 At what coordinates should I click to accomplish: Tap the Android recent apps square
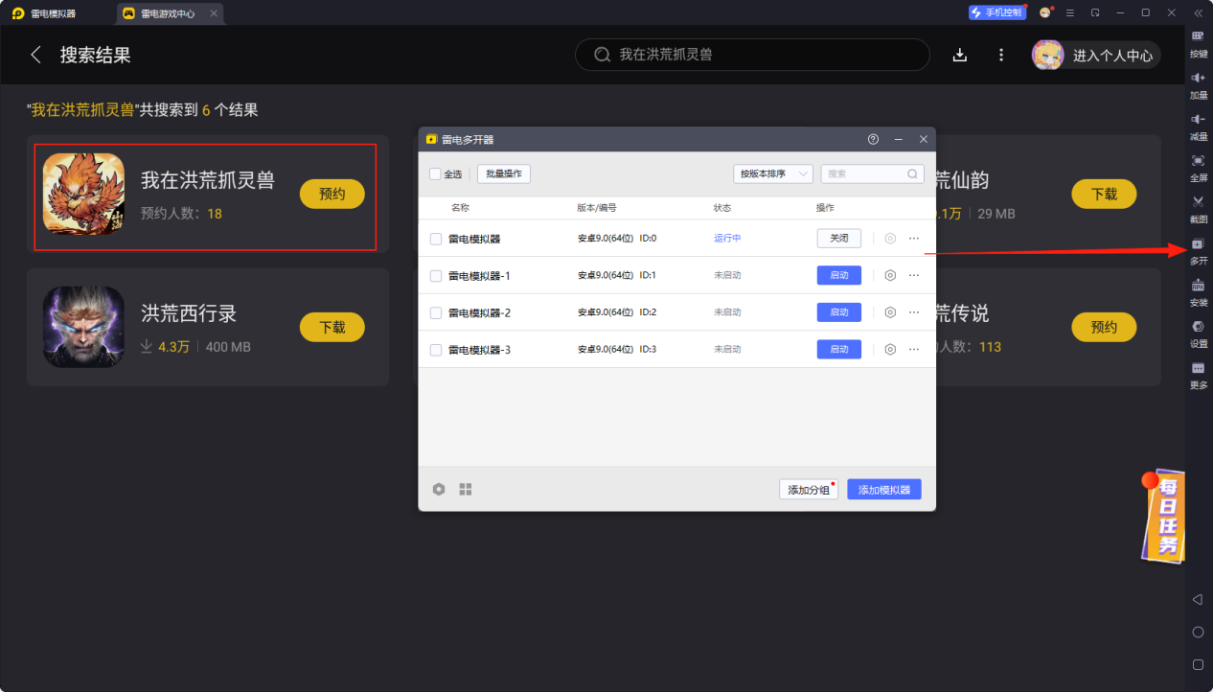[1198, 664]
